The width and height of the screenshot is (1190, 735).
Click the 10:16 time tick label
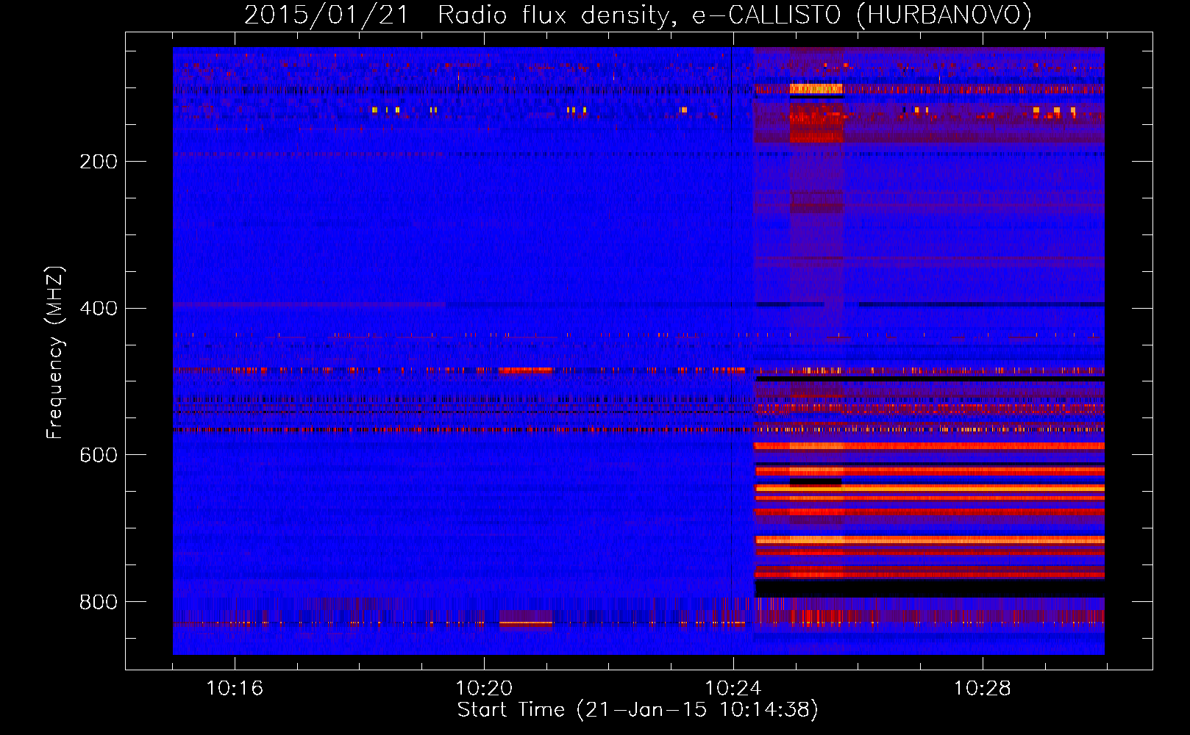[235, 689]
